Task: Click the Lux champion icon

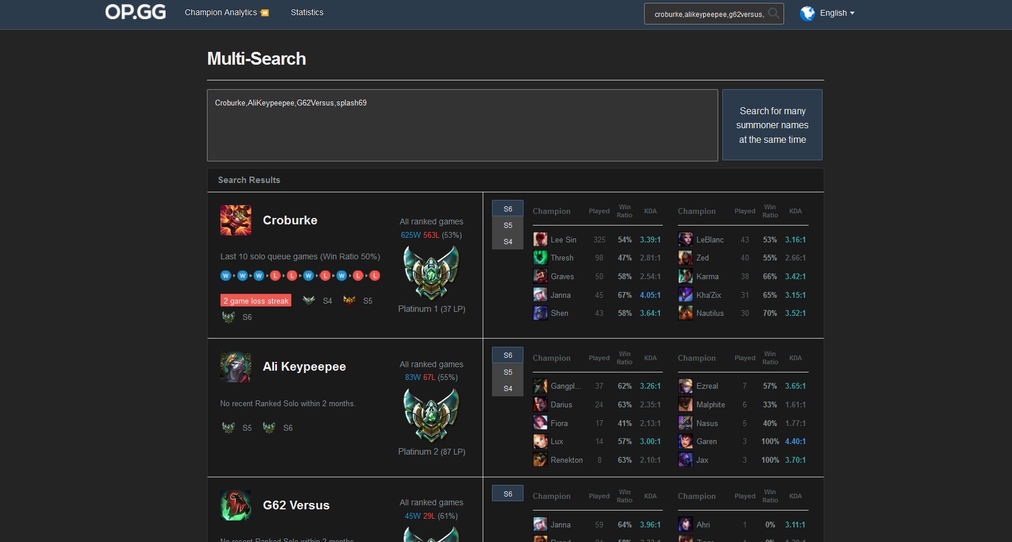Action: pyautogui.click(x=540, y=441)
